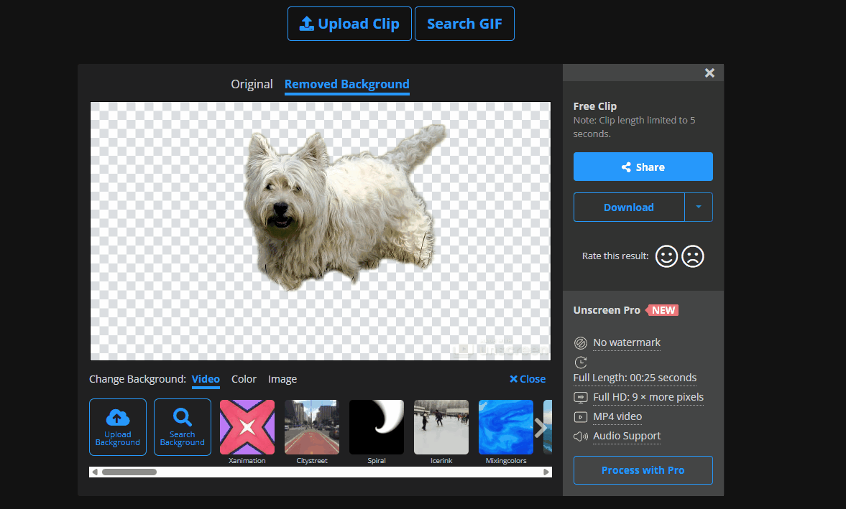Select the Search Background magnifier icon
Image resolution: width=846 pixels, height=509 pixels.
(182, 418)
